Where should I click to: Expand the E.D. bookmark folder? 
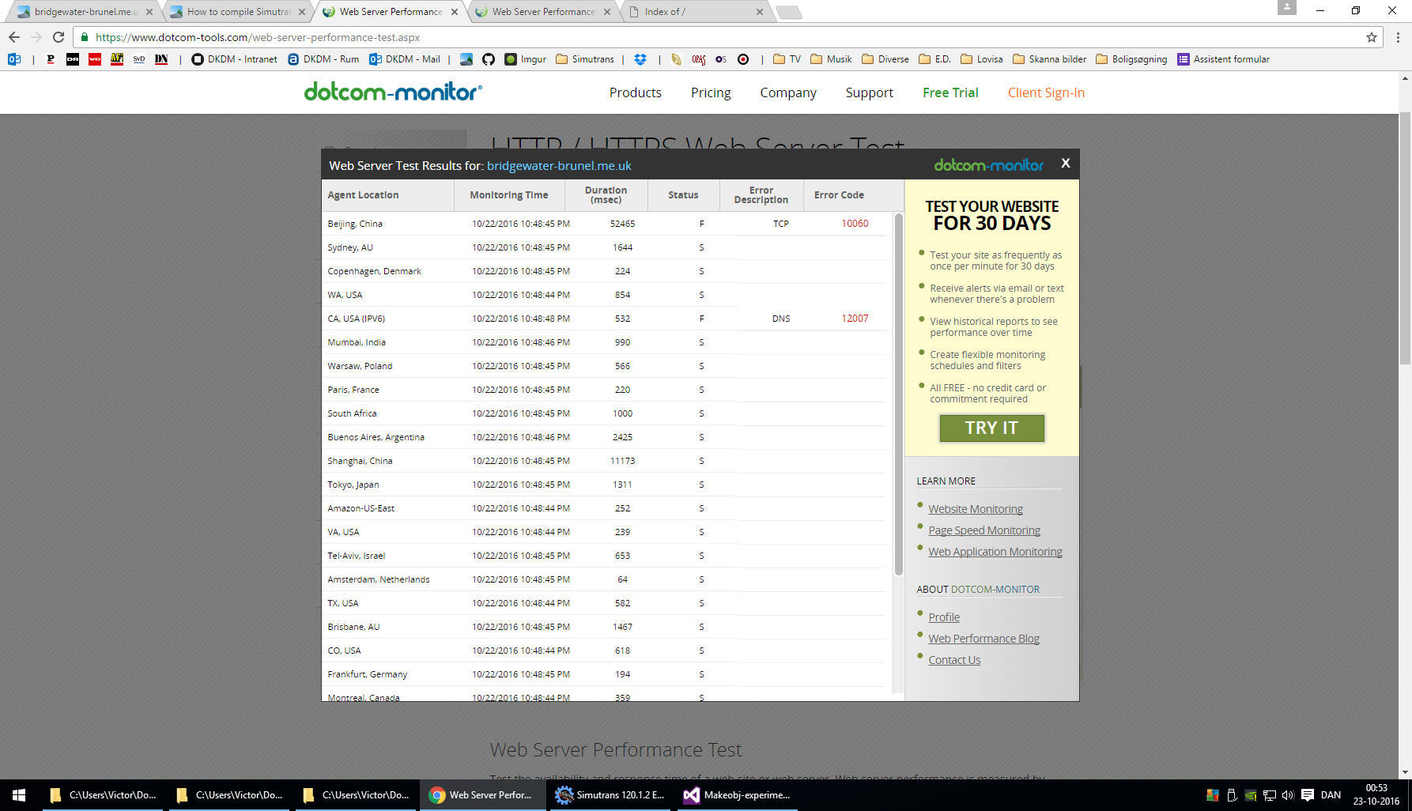point(934,59)
